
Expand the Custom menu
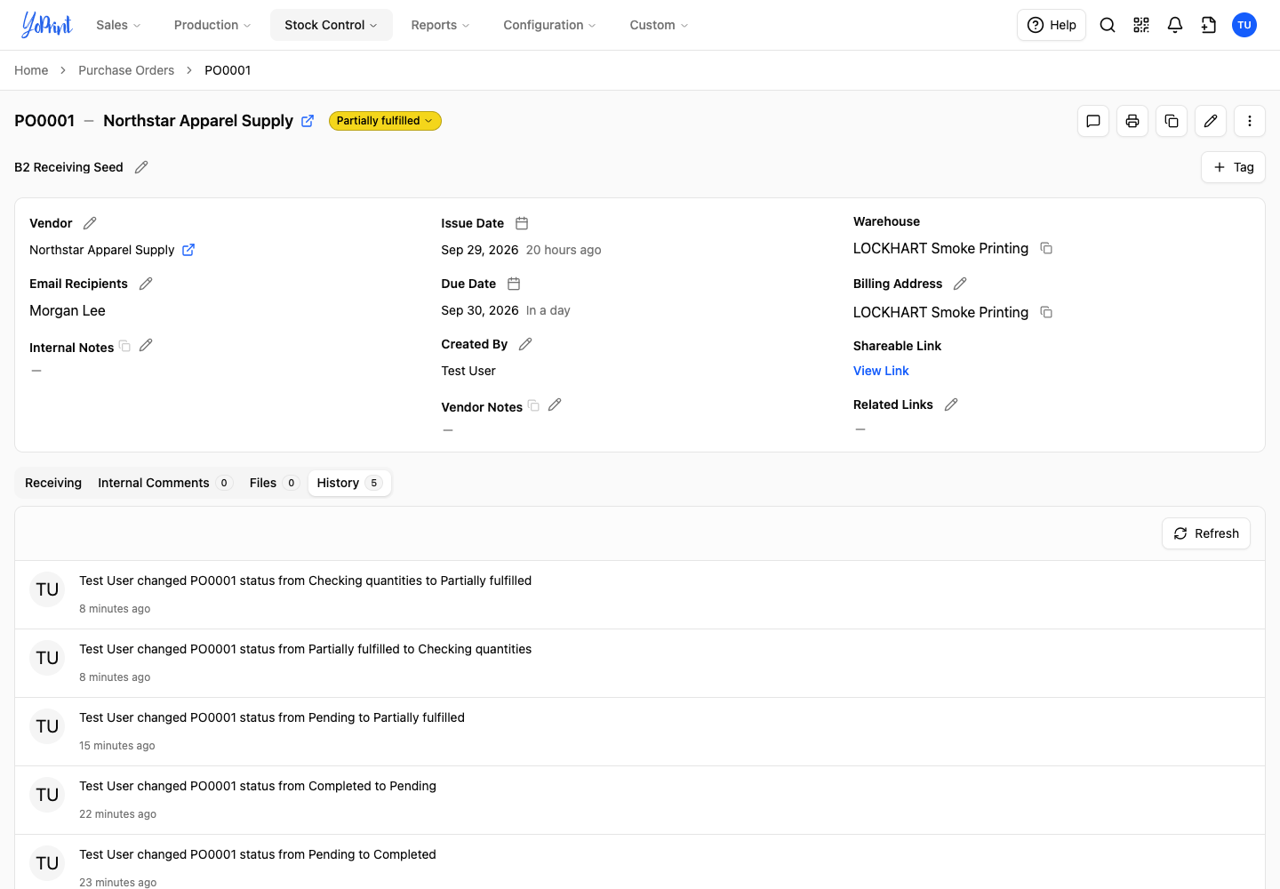pos(659,25)
